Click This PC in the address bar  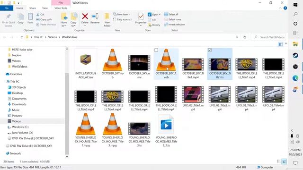click(38, 37)
